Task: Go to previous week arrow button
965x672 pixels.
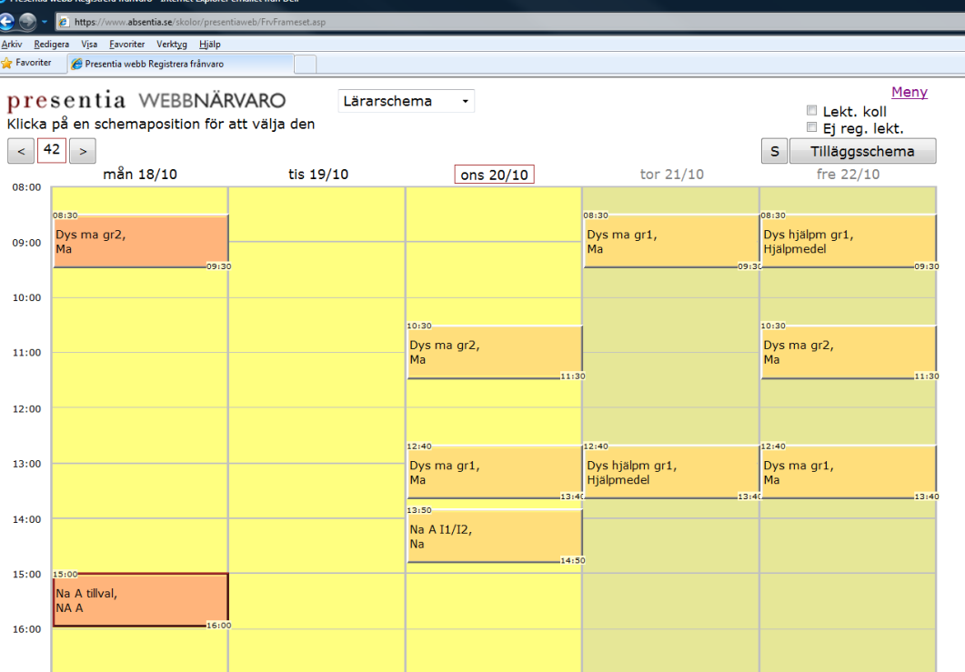Action: point(20,151)
